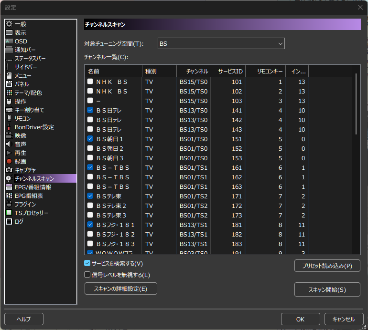Click the play icon for 再生
Image resolution: width=368 pixels, height=330 pixels.
(x=9, y=153)
